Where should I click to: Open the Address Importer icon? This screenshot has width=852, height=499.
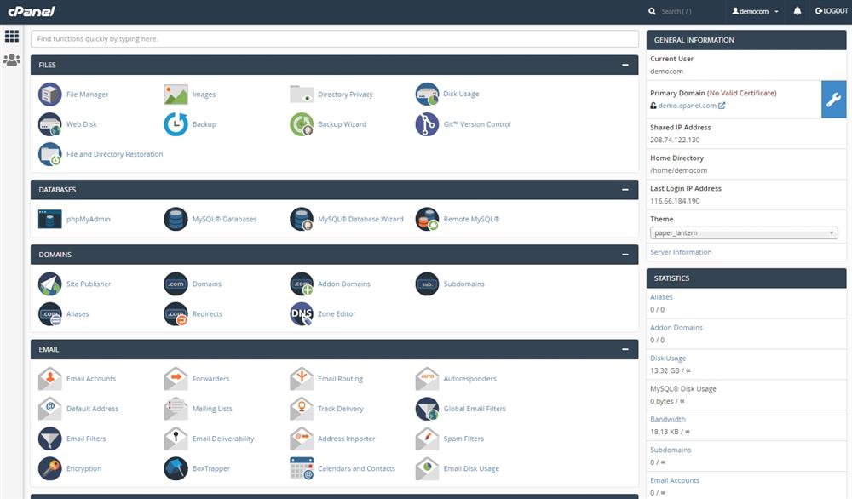[302, 439]
